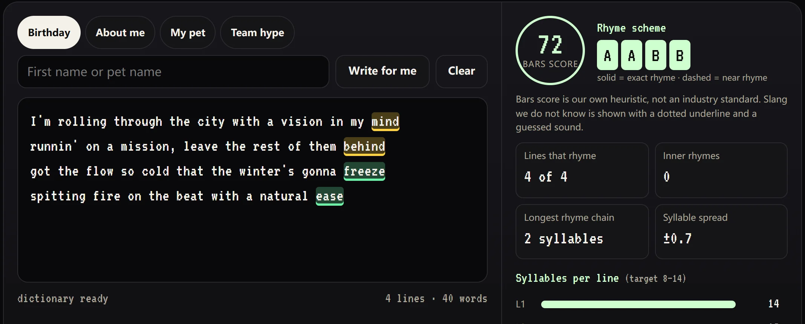
Task: Click the Rhyme scheme heading
Action: point(631,28)
